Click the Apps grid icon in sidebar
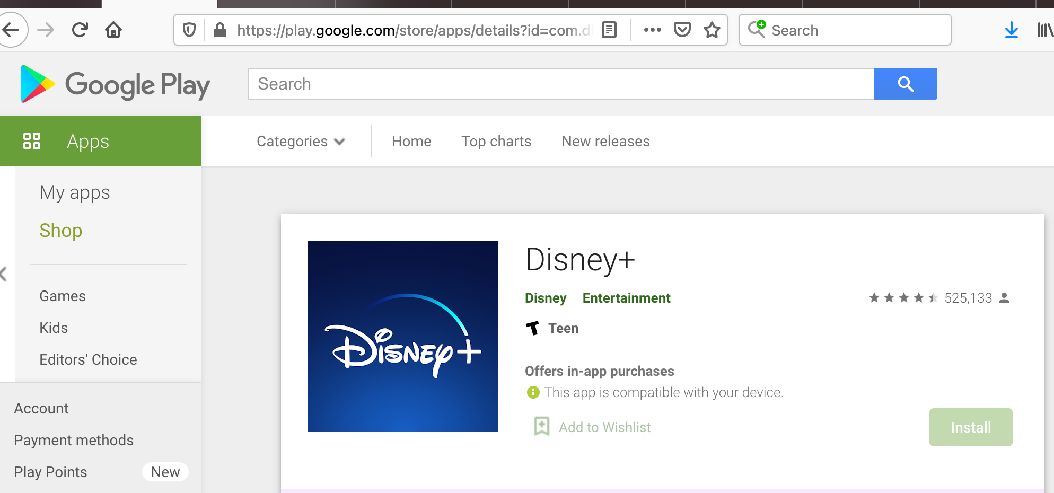 32,141
